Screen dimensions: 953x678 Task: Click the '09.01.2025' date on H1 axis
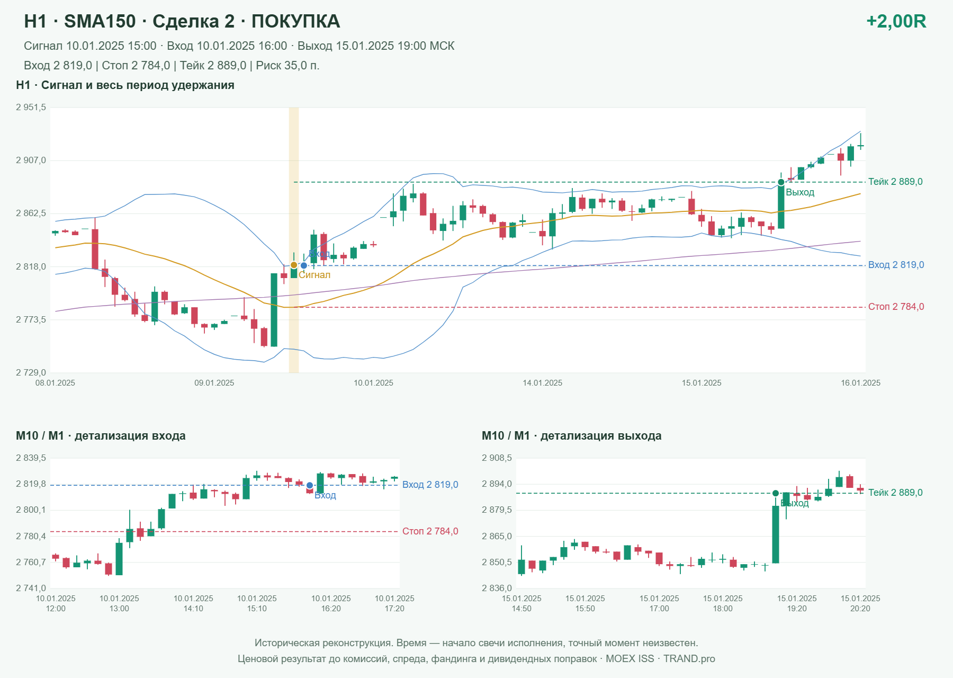[x=214, y=383]
